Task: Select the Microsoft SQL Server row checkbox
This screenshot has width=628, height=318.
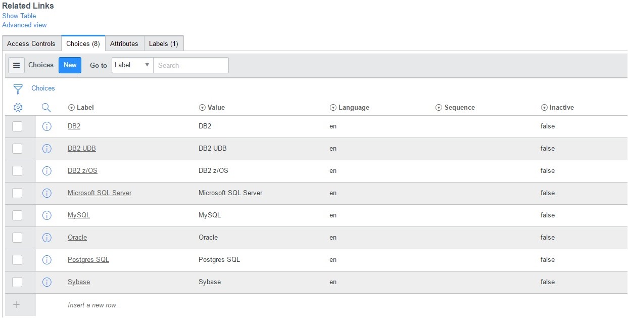Action: tap(17, 193)
